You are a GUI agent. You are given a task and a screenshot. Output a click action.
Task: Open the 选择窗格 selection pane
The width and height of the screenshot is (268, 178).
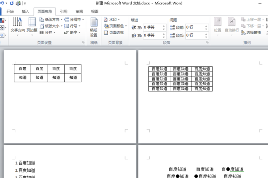(x=251, y=32)
